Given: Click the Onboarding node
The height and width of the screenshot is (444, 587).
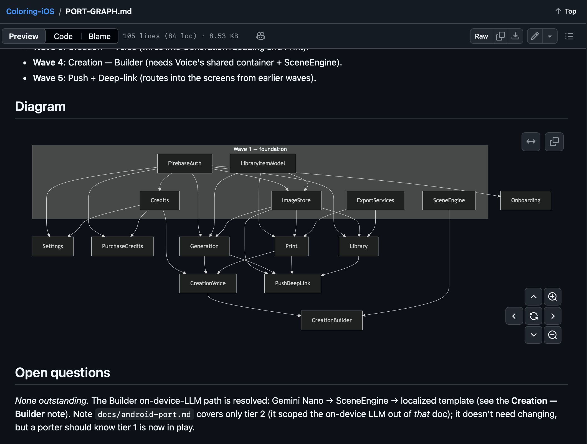Looking at the screenshot, I should coord(526,200).
